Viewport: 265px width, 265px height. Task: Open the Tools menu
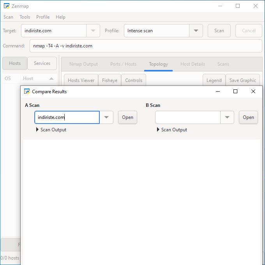pyautogui.click(x=25, y=17)
